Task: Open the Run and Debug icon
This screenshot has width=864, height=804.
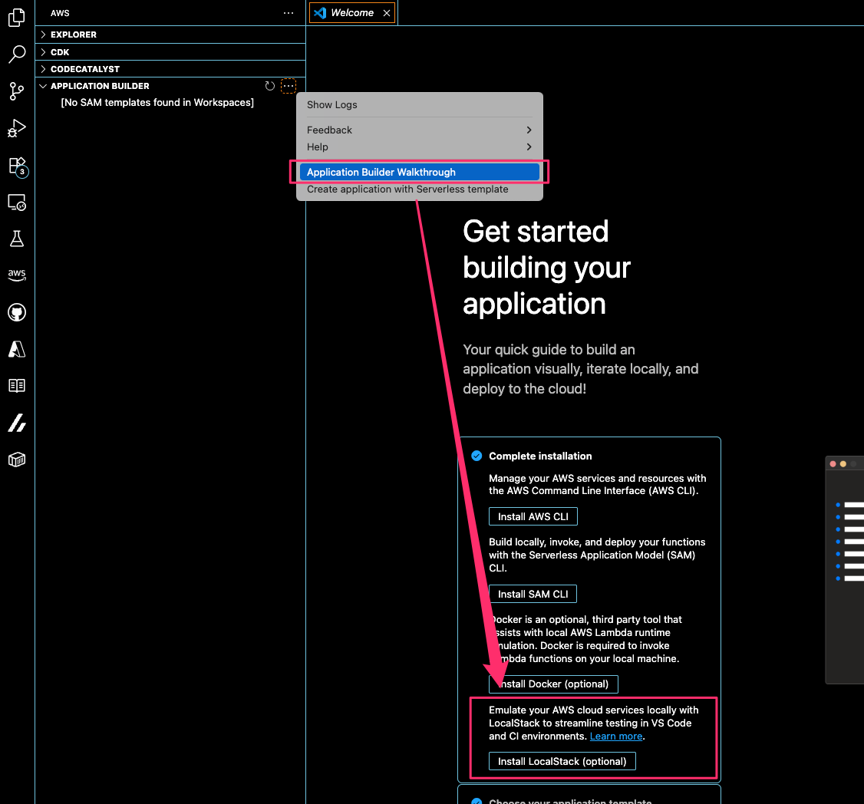Action: (x=17, y=128)
